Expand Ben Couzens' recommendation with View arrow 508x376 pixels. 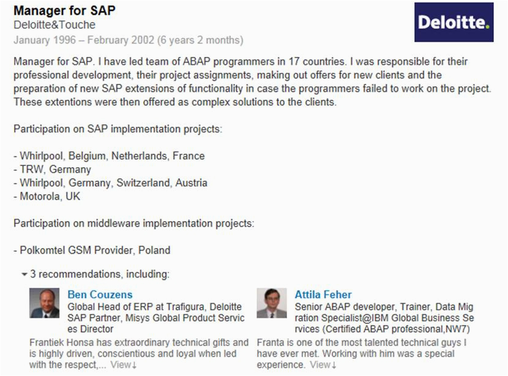[125, 365]
